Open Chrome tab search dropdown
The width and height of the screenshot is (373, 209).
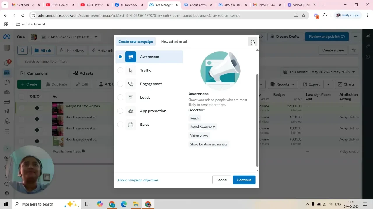pyautogui.click(x=5, y=5)
